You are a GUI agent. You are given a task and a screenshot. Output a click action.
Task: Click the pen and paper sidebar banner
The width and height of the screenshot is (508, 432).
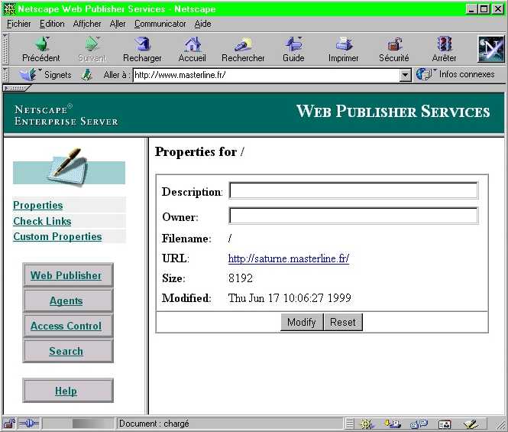(69, 167)
